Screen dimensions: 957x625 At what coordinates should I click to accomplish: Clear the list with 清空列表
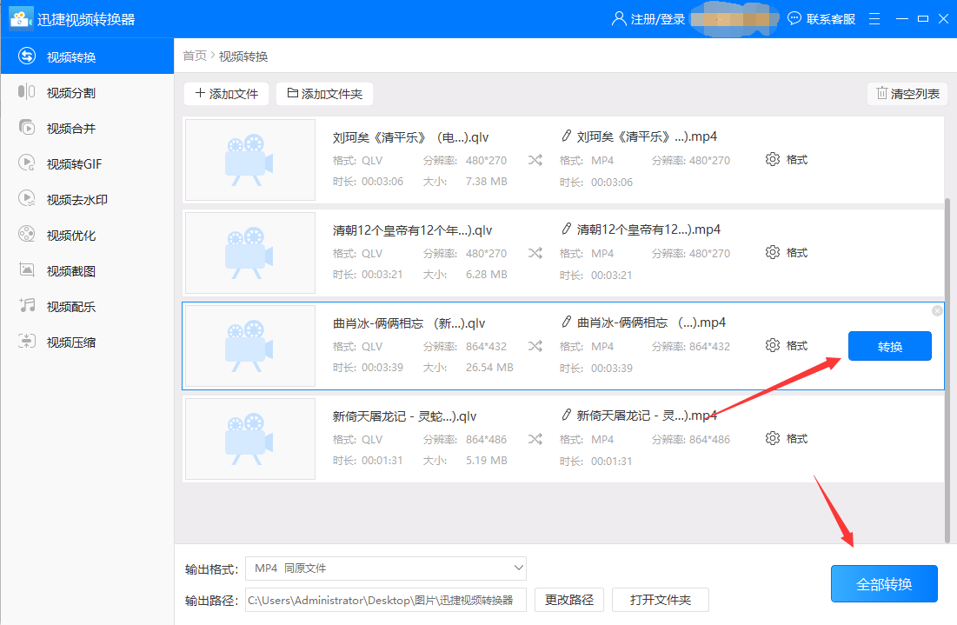907,93
